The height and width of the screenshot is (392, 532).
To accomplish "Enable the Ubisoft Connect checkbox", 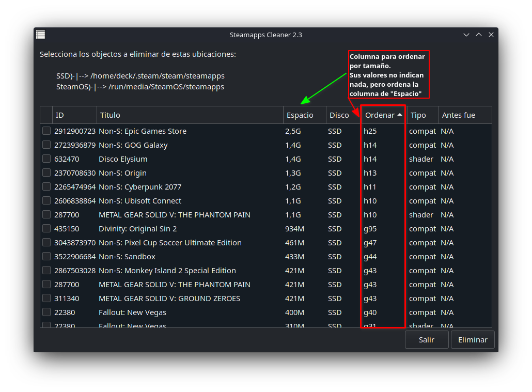I will point(46,200).
